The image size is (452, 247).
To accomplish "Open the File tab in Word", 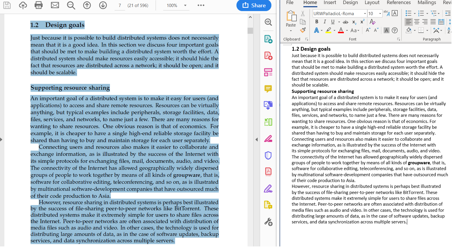I will pos(290,3).
